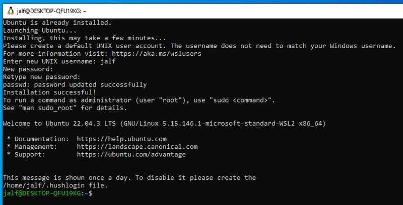Click the 'Welcome to Ubuntu 22.04.3 LTS' line
403x205 pixels.
click(x=165, y=124)
